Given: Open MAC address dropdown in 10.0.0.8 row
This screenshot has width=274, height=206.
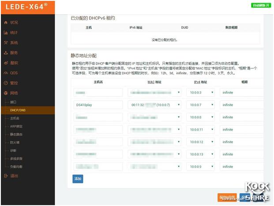Looking at the screenshot, I should [154, 117].
